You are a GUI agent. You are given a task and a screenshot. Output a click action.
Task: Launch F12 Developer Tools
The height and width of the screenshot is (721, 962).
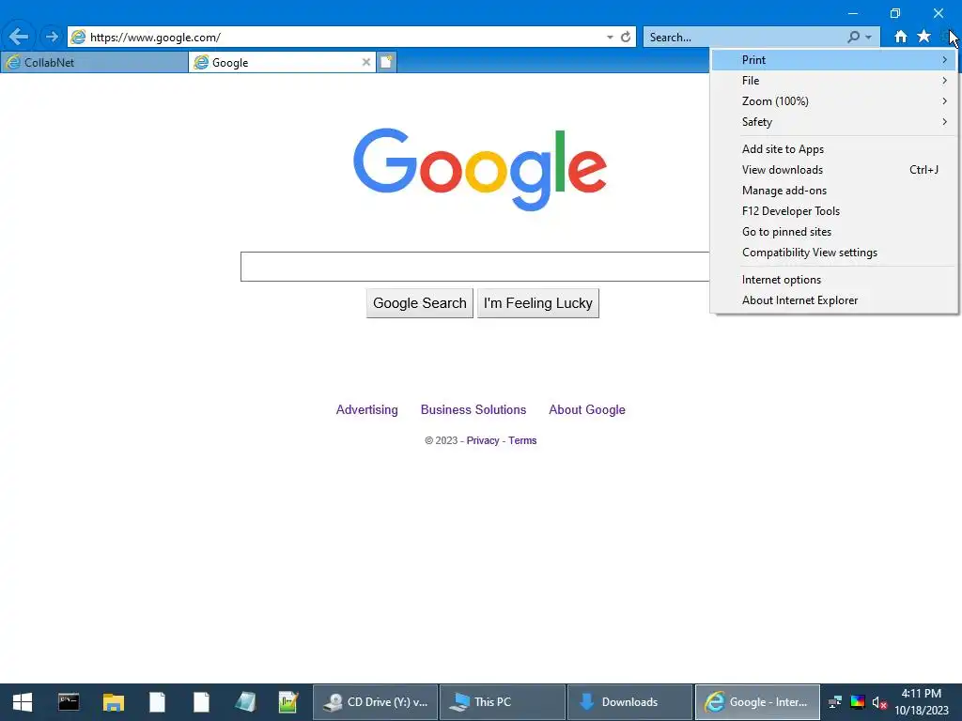pyautogui.click(x=834, y=211)
